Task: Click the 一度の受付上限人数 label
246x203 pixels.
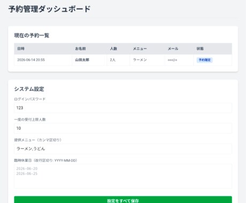Action: pos(30,120)
